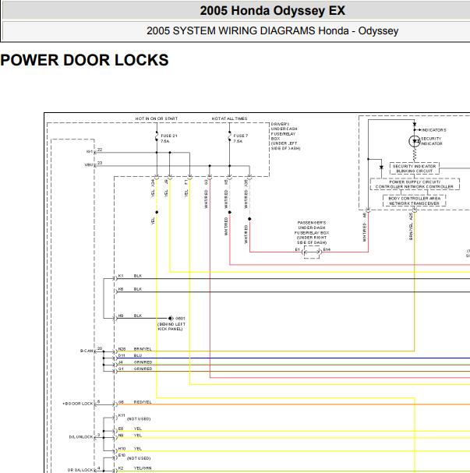Click the G601 ground symbol

tap(171, 318)
